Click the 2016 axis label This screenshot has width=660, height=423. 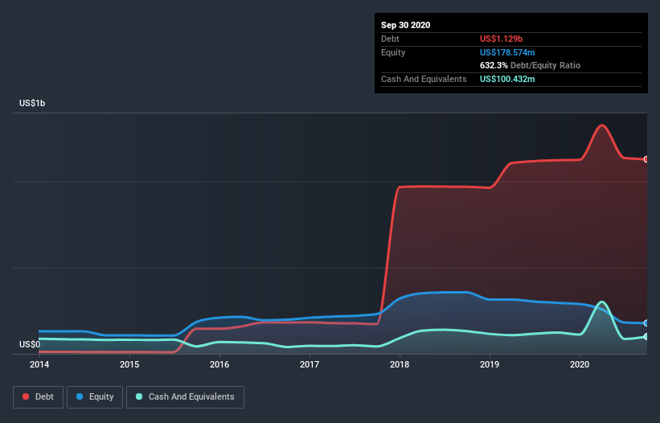coord(219,364)
